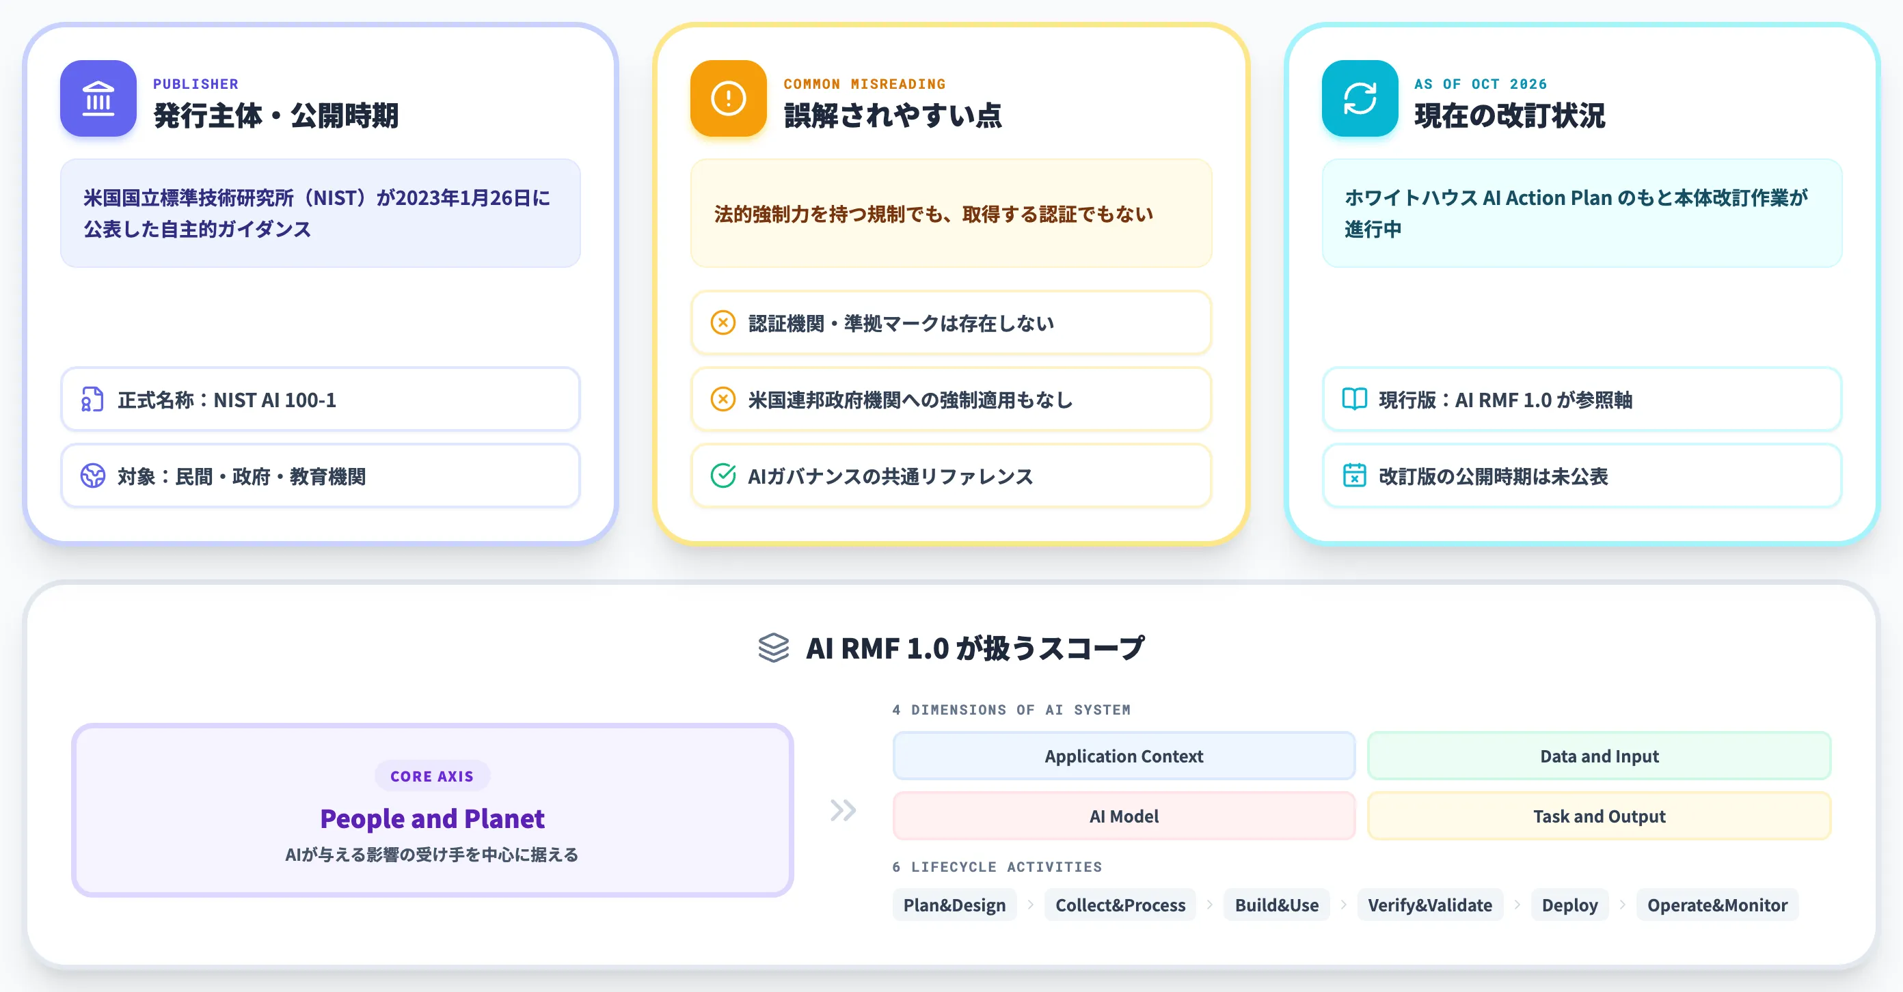Click the ホワイトハウス AI Action Plan summary box
The image size is (1903, 992).
pos(1582,212)
